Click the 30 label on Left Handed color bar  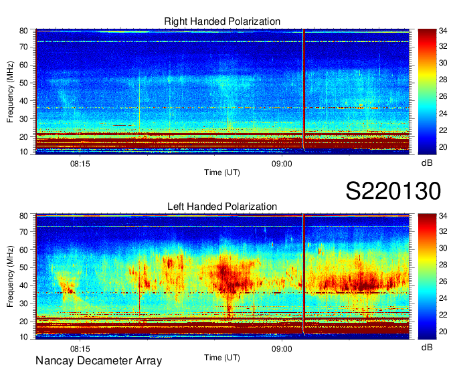tap(443, 248)
